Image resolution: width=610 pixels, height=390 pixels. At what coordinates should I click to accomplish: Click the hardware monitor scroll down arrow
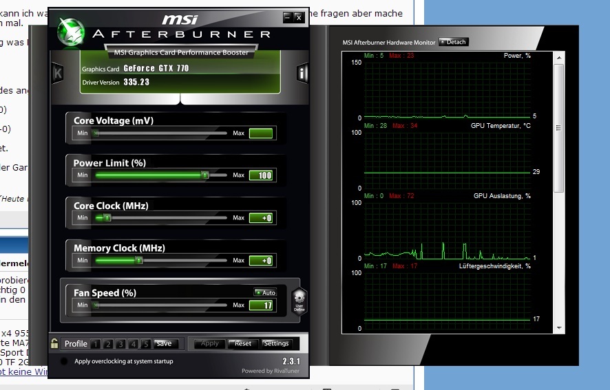point(559,328)
